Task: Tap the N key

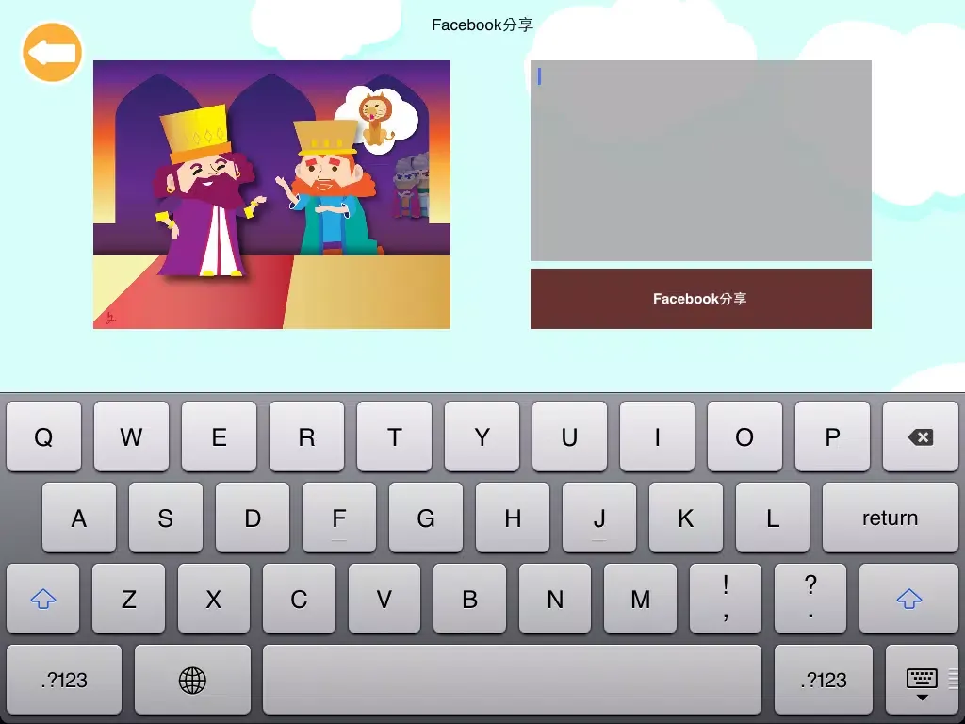Action: click(555, 599)
